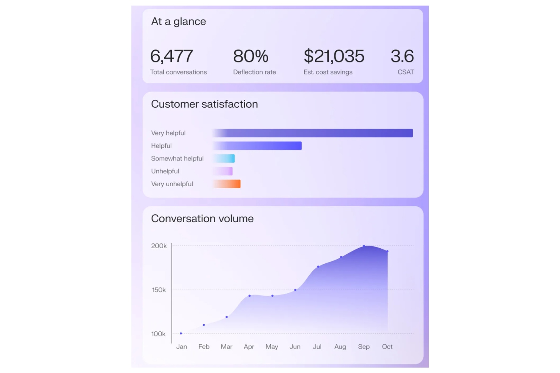Select the September peak data point

pos(364,246)
